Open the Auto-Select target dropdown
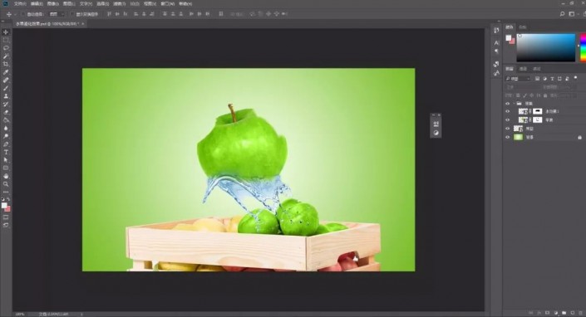586x317 pixels. pos(57,14)
